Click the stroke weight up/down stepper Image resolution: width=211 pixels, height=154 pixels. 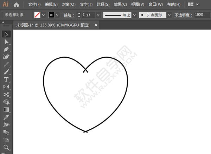[79, 15]
